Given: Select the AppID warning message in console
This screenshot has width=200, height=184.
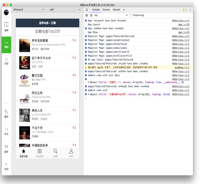Looking at the screenshot, I should tap(123, 67).
